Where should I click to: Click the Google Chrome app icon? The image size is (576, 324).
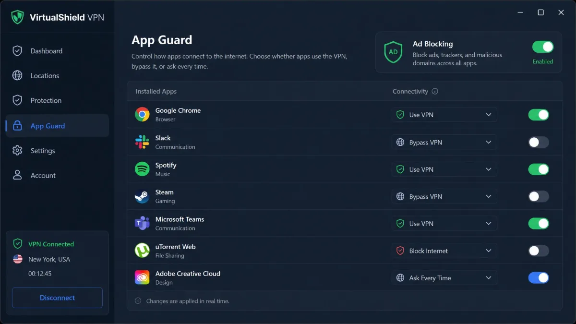coord(142,114)
